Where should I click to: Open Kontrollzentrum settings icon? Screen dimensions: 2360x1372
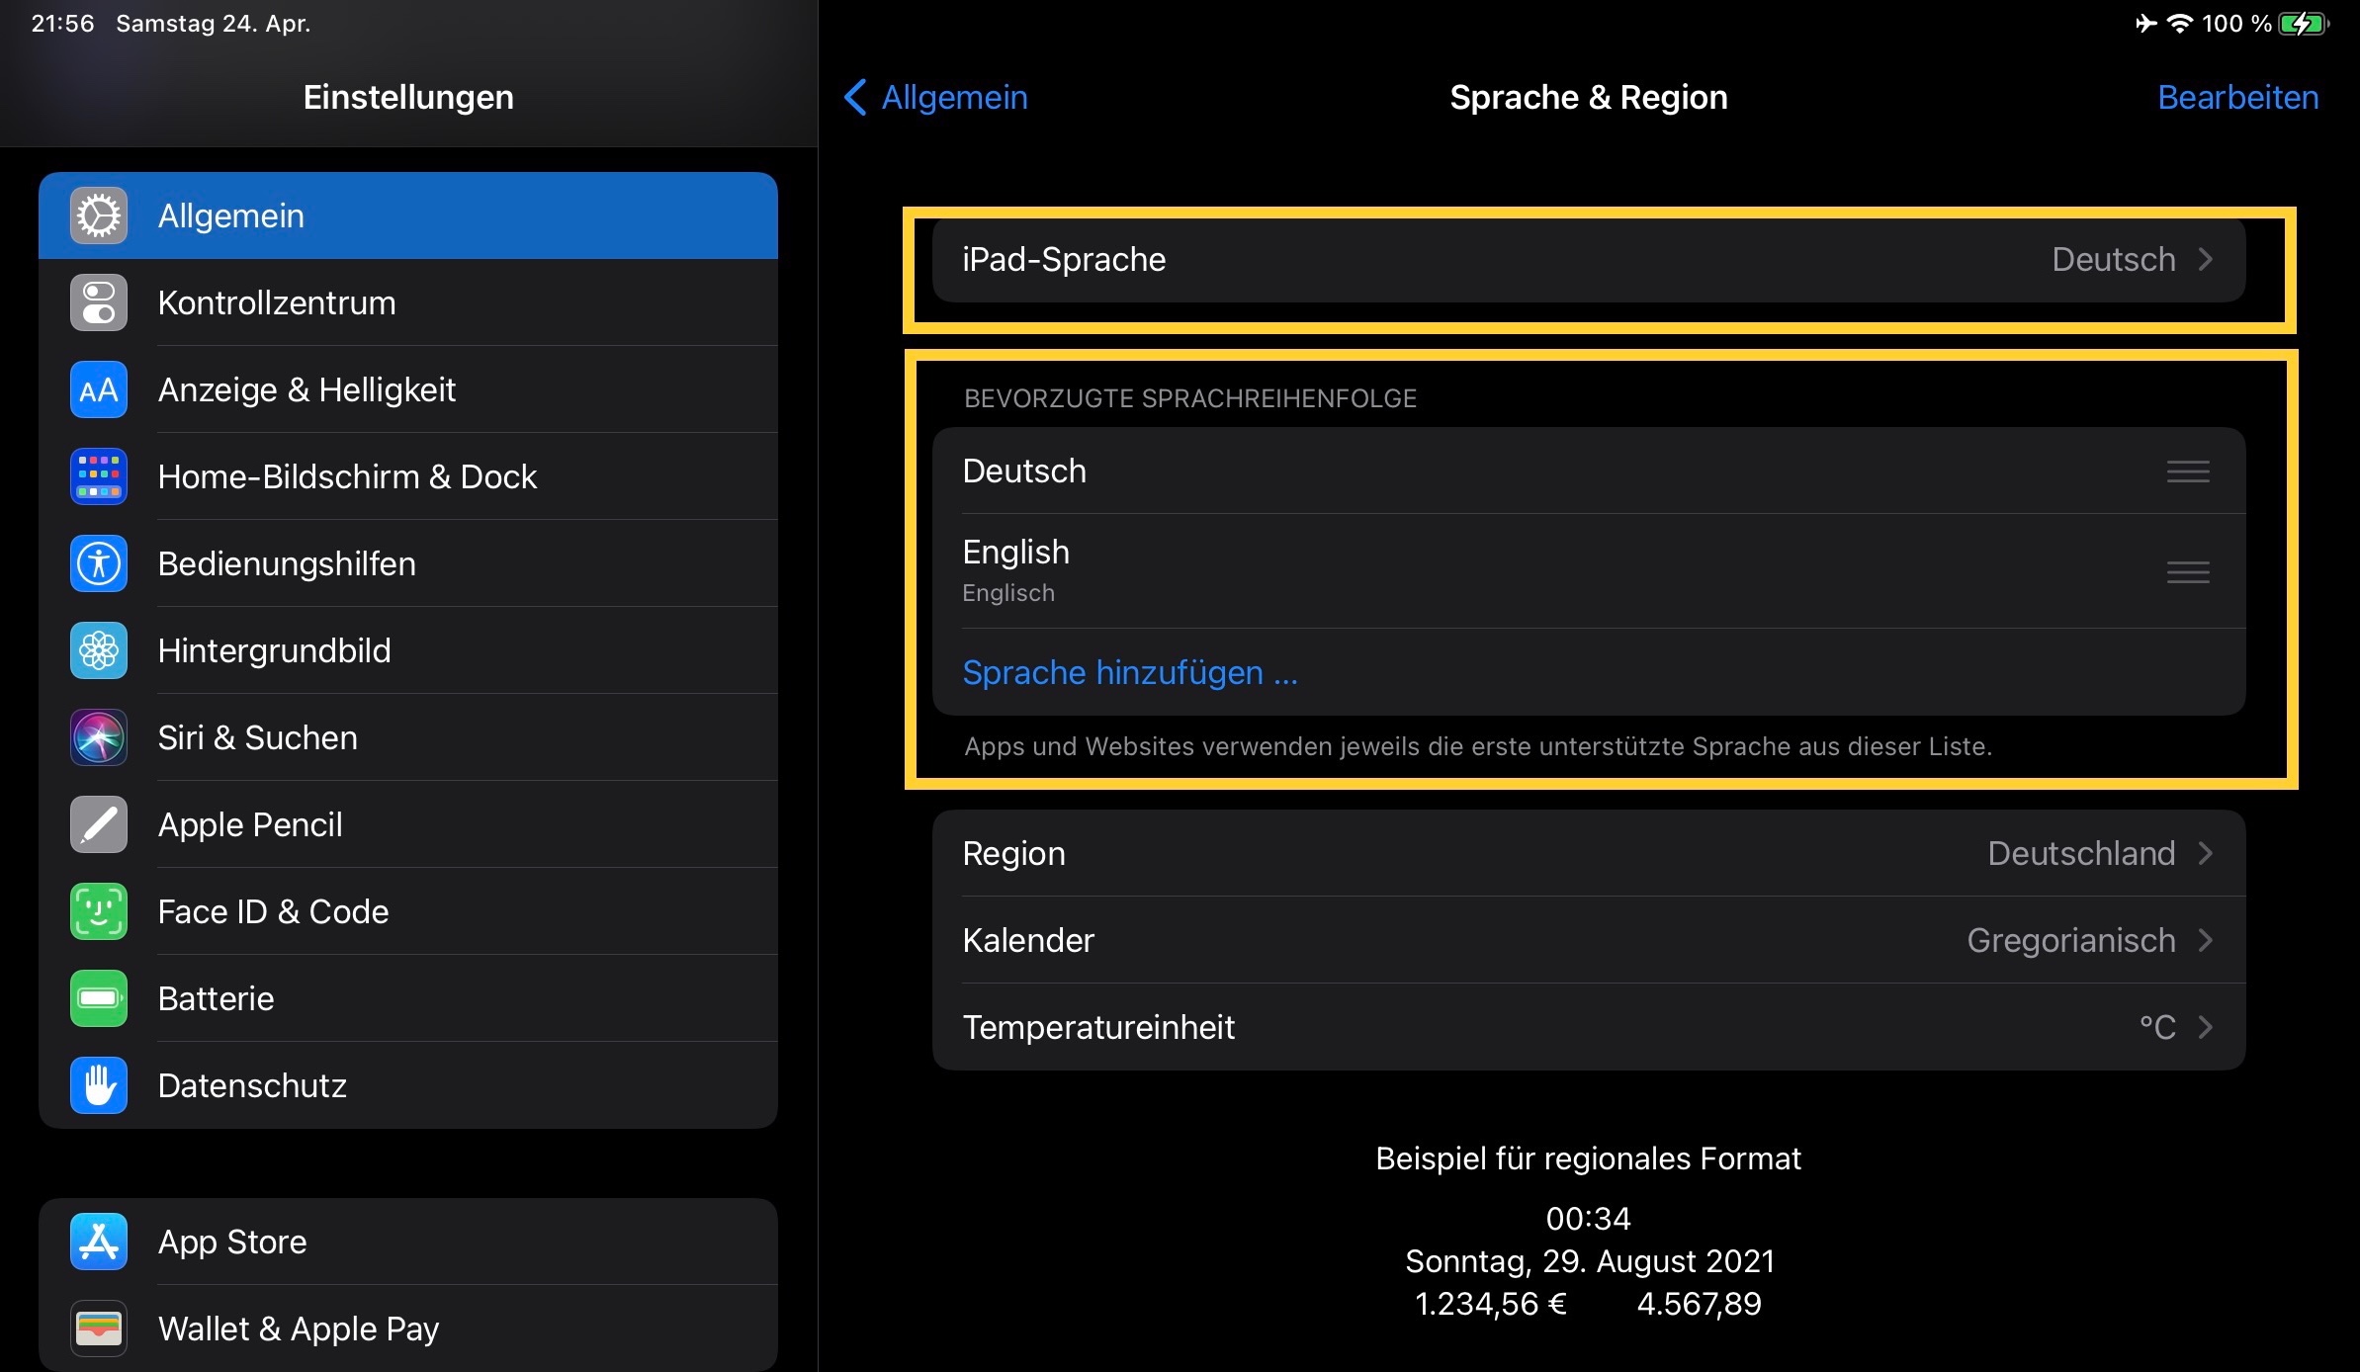pyautogui.click(x=99, y=302)
